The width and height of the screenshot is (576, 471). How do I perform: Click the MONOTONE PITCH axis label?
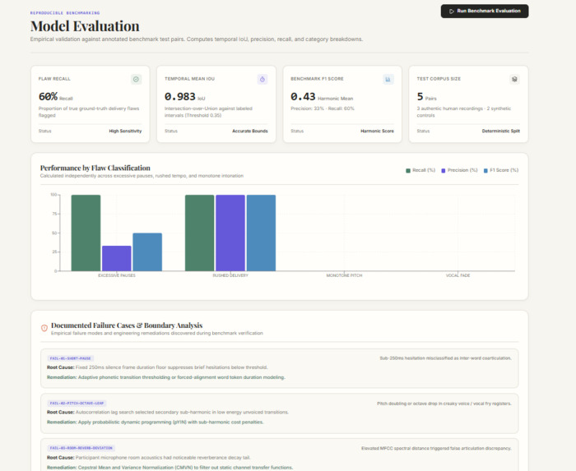[344, 275]
